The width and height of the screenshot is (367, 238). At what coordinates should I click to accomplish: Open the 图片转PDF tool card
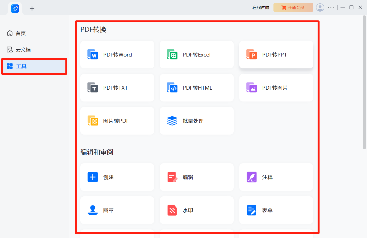pos(117,121)
